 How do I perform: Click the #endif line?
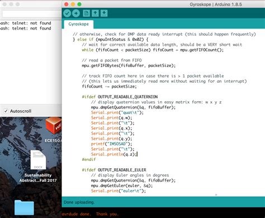click(x=89, y=159)
